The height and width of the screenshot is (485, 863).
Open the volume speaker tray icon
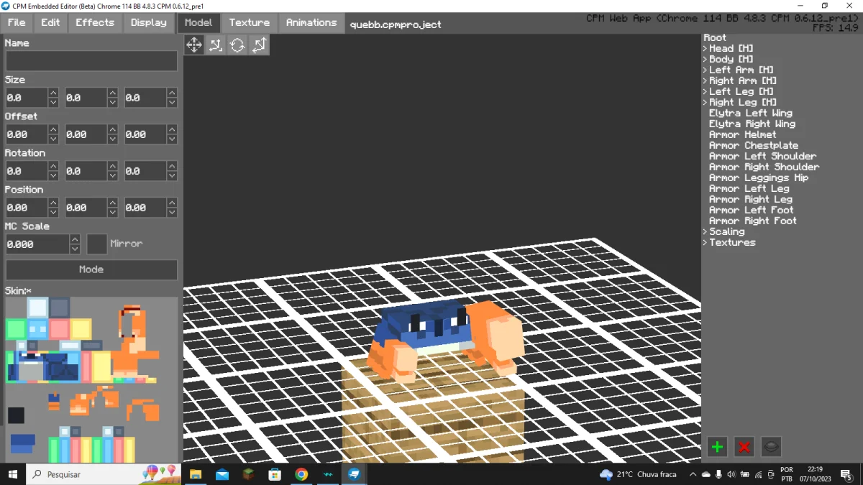click(731, 474)
